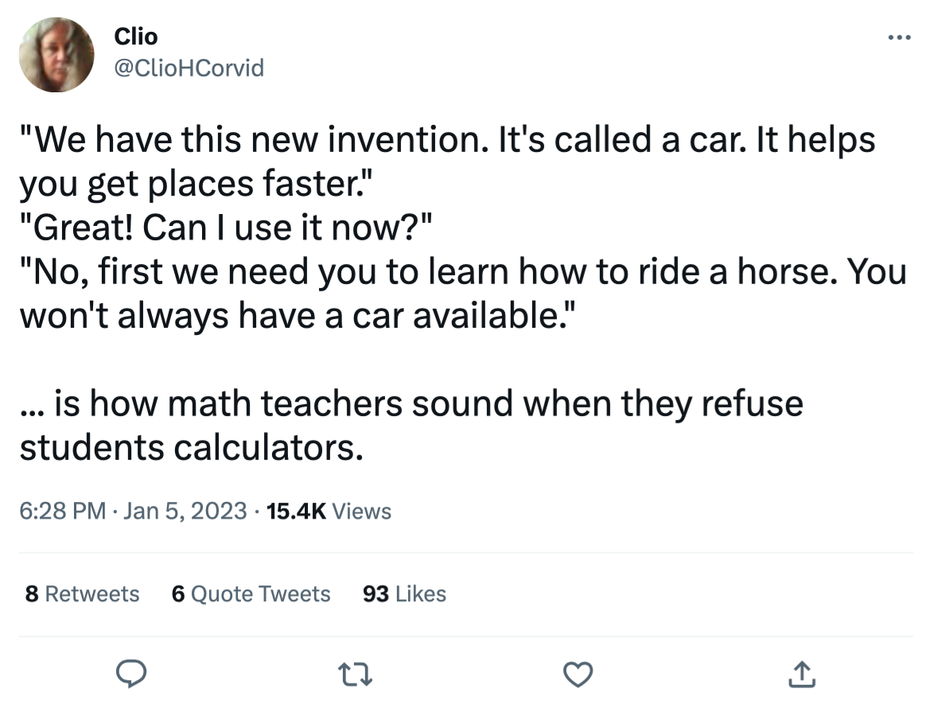
Task: Click the Jan 5, 2023 date
Action: (x=185, y=510)
